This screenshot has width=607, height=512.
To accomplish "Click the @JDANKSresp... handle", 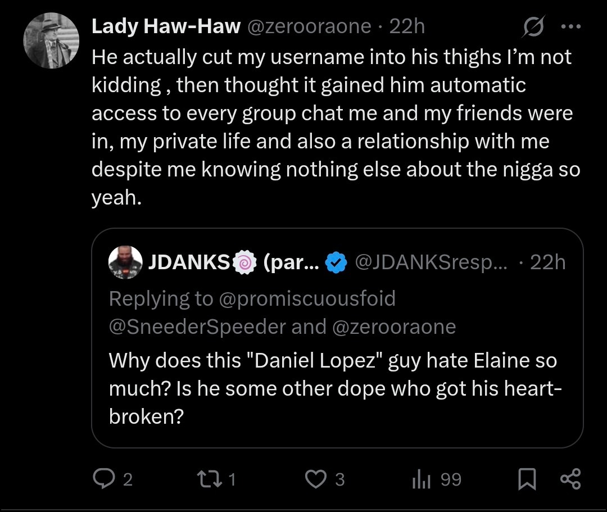I will tap(431, 262).
